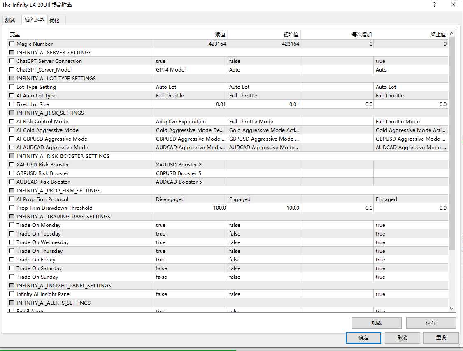
Task: Click the vertical scrollbar thumb in parameter list
Action: point(451,144)
